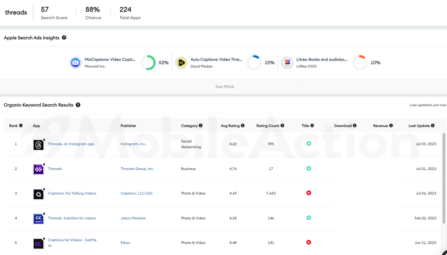Click the Threads Subtitles app icon
The image size is (447, 255).
39,219
